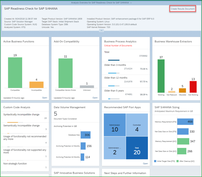This screenshot has height=177, width=202.
Task: Select Non-strategic-function row
Action: [25, 166]
